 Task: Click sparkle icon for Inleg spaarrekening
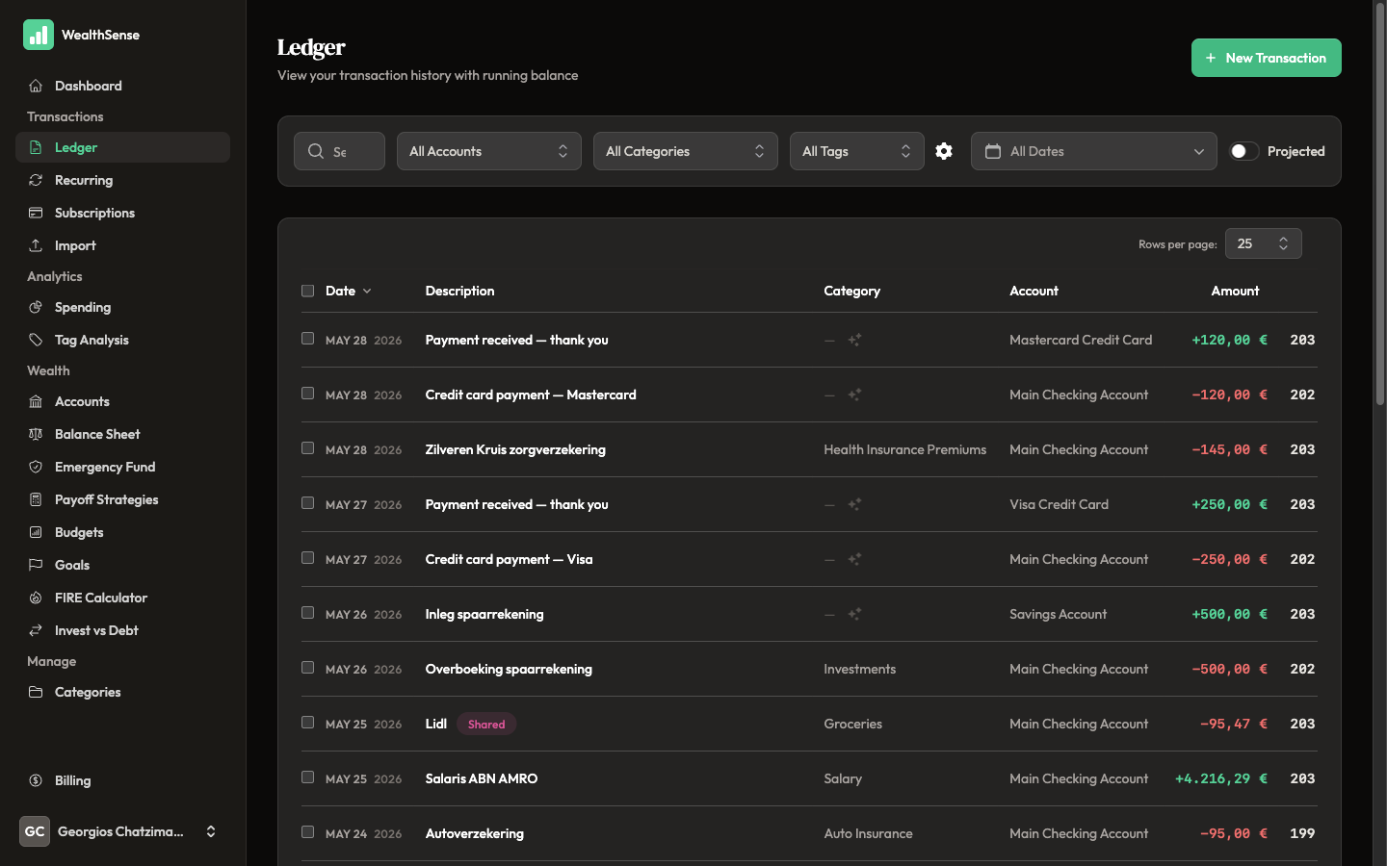[854, 614]
